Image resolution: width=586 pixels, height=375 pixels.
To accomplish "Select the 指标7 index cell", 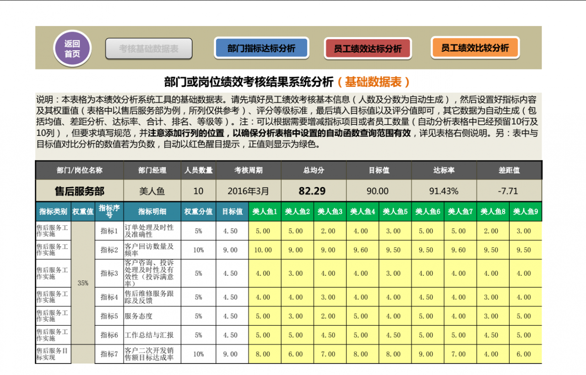I will (109, 354).
